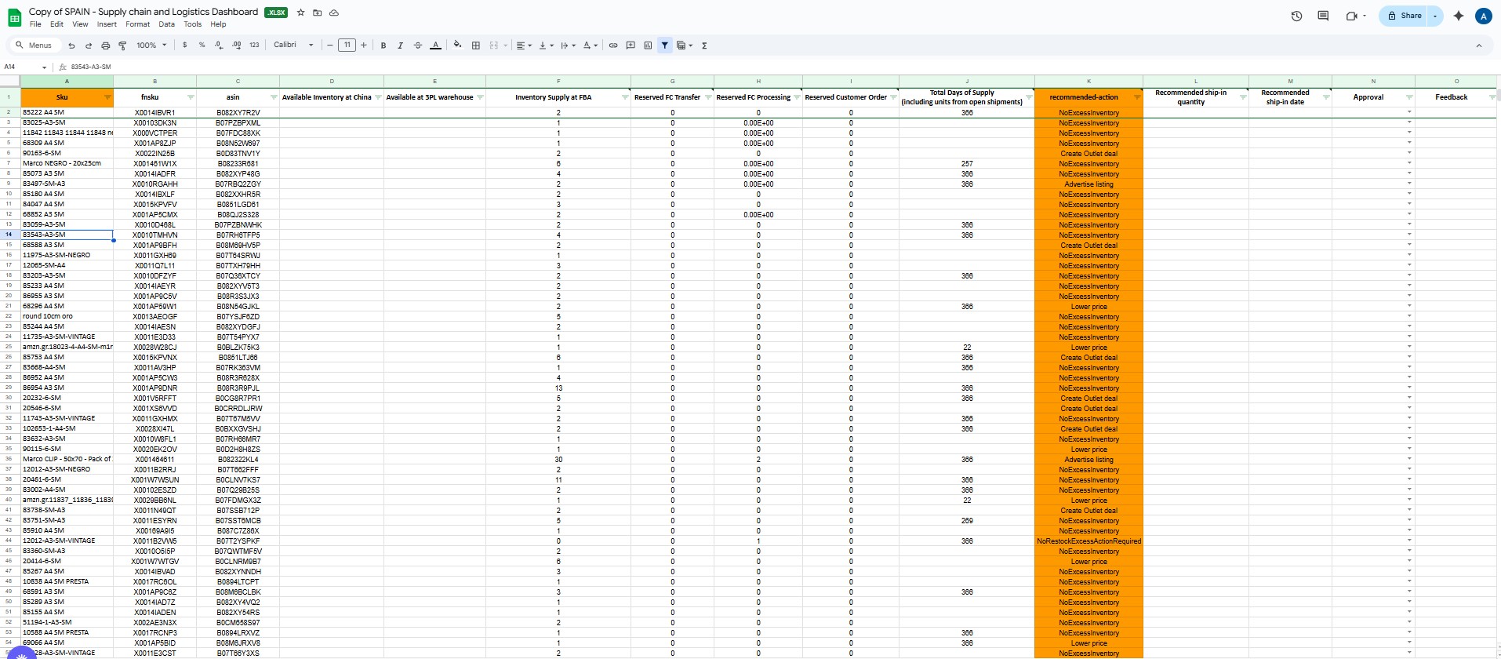The width and height of the screenshot is (1501, 659).
Task: Toggle bold formatting
Action: pos(383,46)
